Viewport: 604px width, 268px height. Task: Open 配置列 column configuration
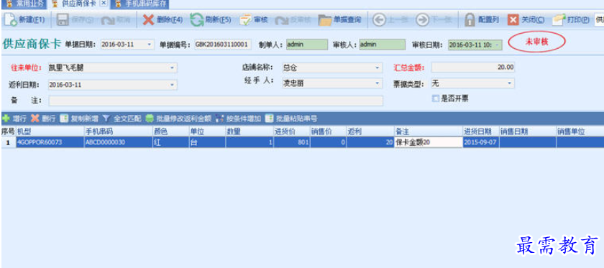482,19
